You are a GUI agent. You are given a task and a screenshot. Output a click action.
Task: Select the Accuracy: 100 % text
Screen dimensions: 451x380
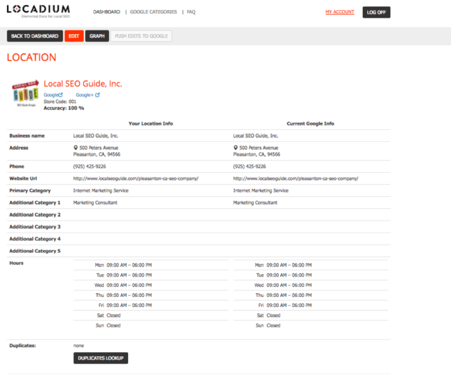[64, 108]
